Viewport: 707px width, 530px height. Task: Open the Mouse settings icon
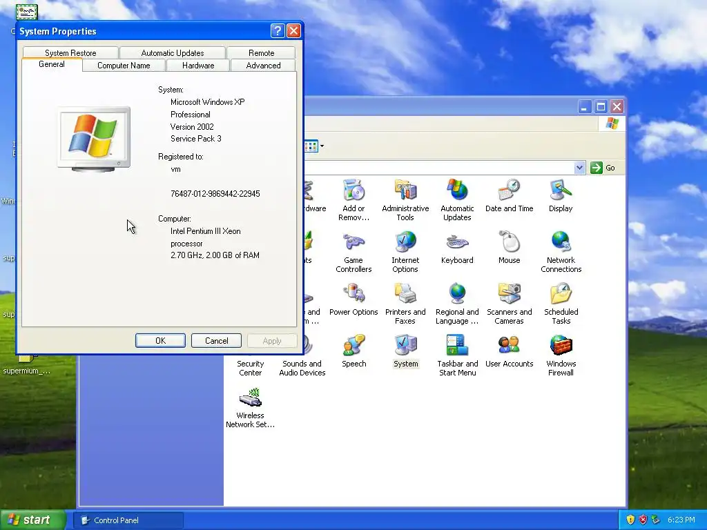pyautogui.click(x=509, y=248)
